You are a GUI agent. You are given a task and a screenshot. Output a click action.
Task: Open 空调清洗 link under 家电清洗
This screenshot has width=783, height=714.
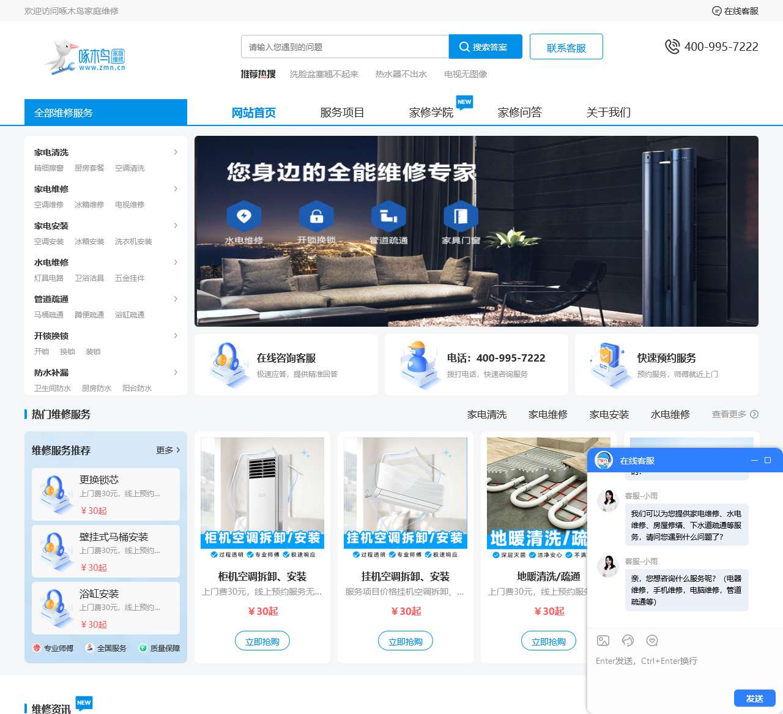point(130,168)
